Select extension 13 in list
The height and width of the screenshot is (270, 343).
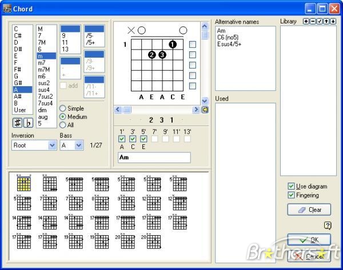pos(70,49)
